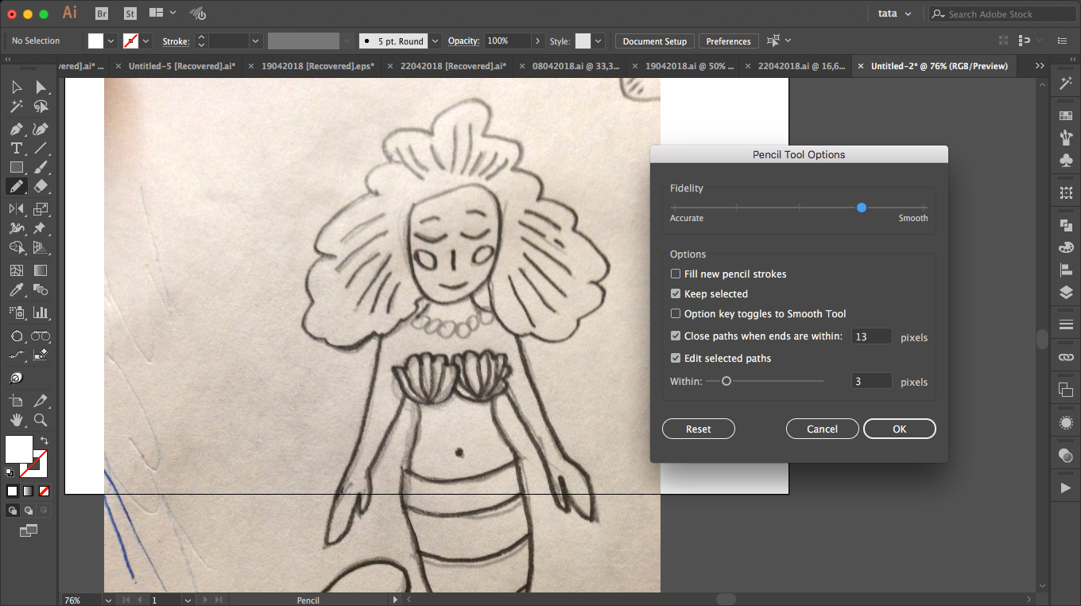Click Cancel in Pencil Tool Options
Viewport: 1081px width, 606px height.
[823, 429]
